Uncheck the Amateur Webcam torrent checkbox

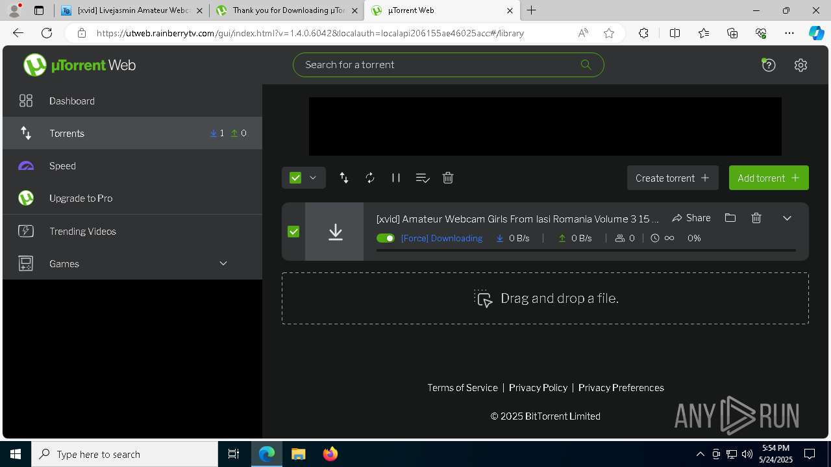[x=293, y=232]
